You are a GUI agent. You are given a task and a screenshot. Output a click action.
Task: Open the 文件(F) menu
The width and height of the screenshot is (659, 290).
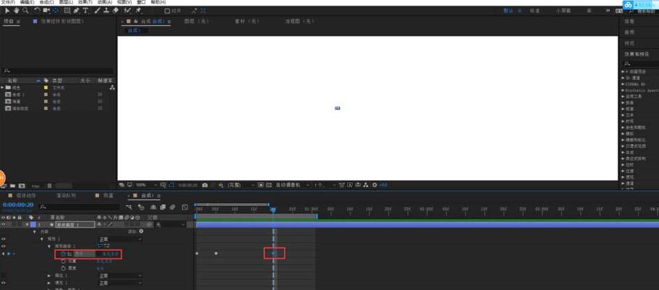pos(8,2)
